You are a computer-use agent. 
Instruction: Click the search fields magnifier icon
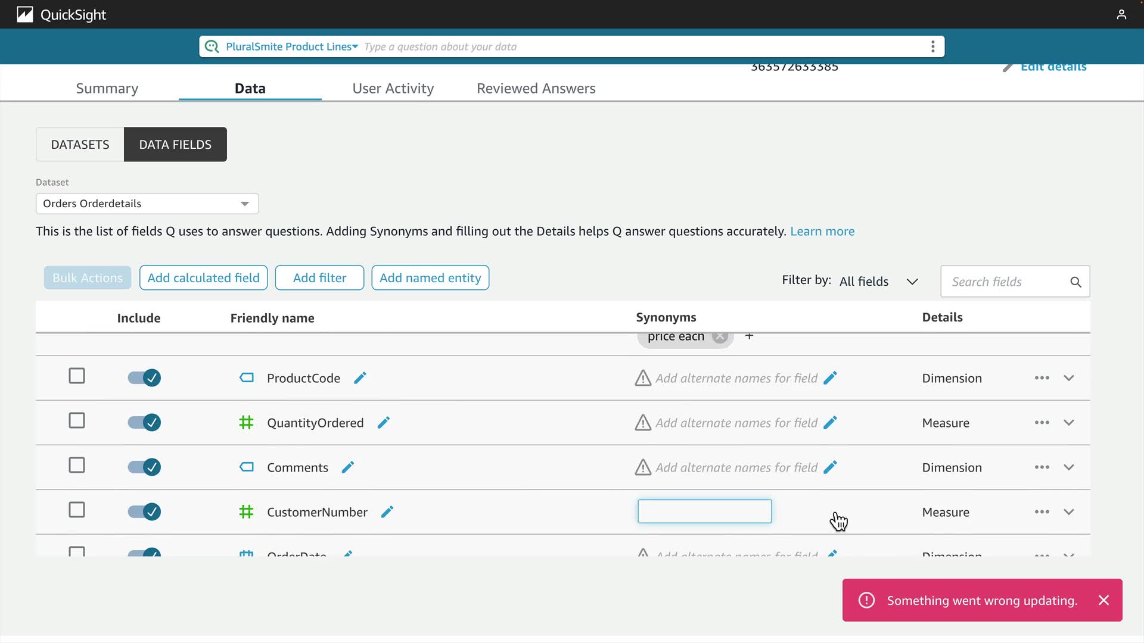tap(1075, 282)
